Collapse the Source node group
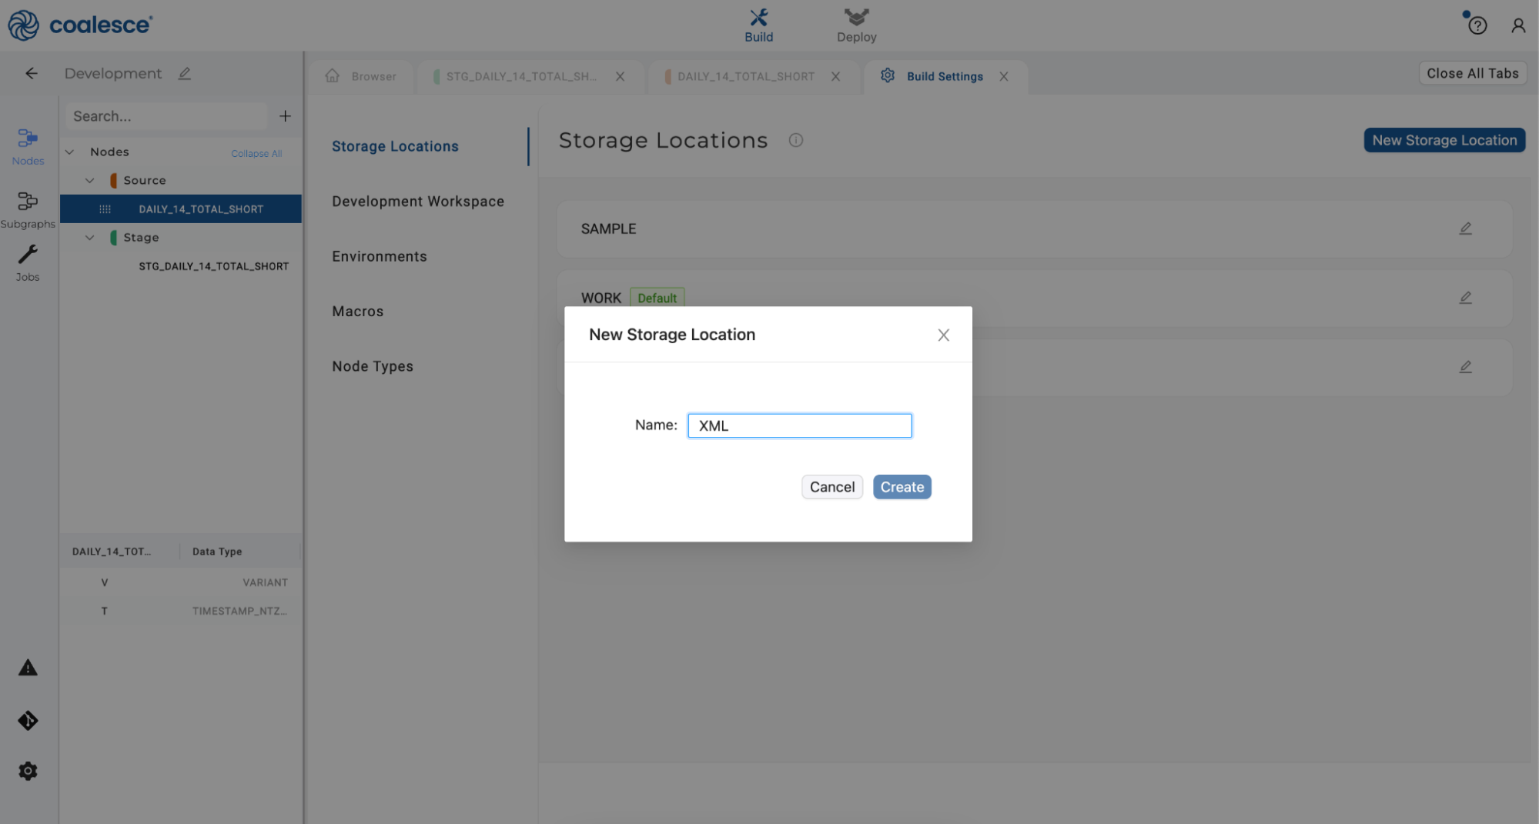Image resolution: width=1539 pixels, height=824 pixels. 89,180
